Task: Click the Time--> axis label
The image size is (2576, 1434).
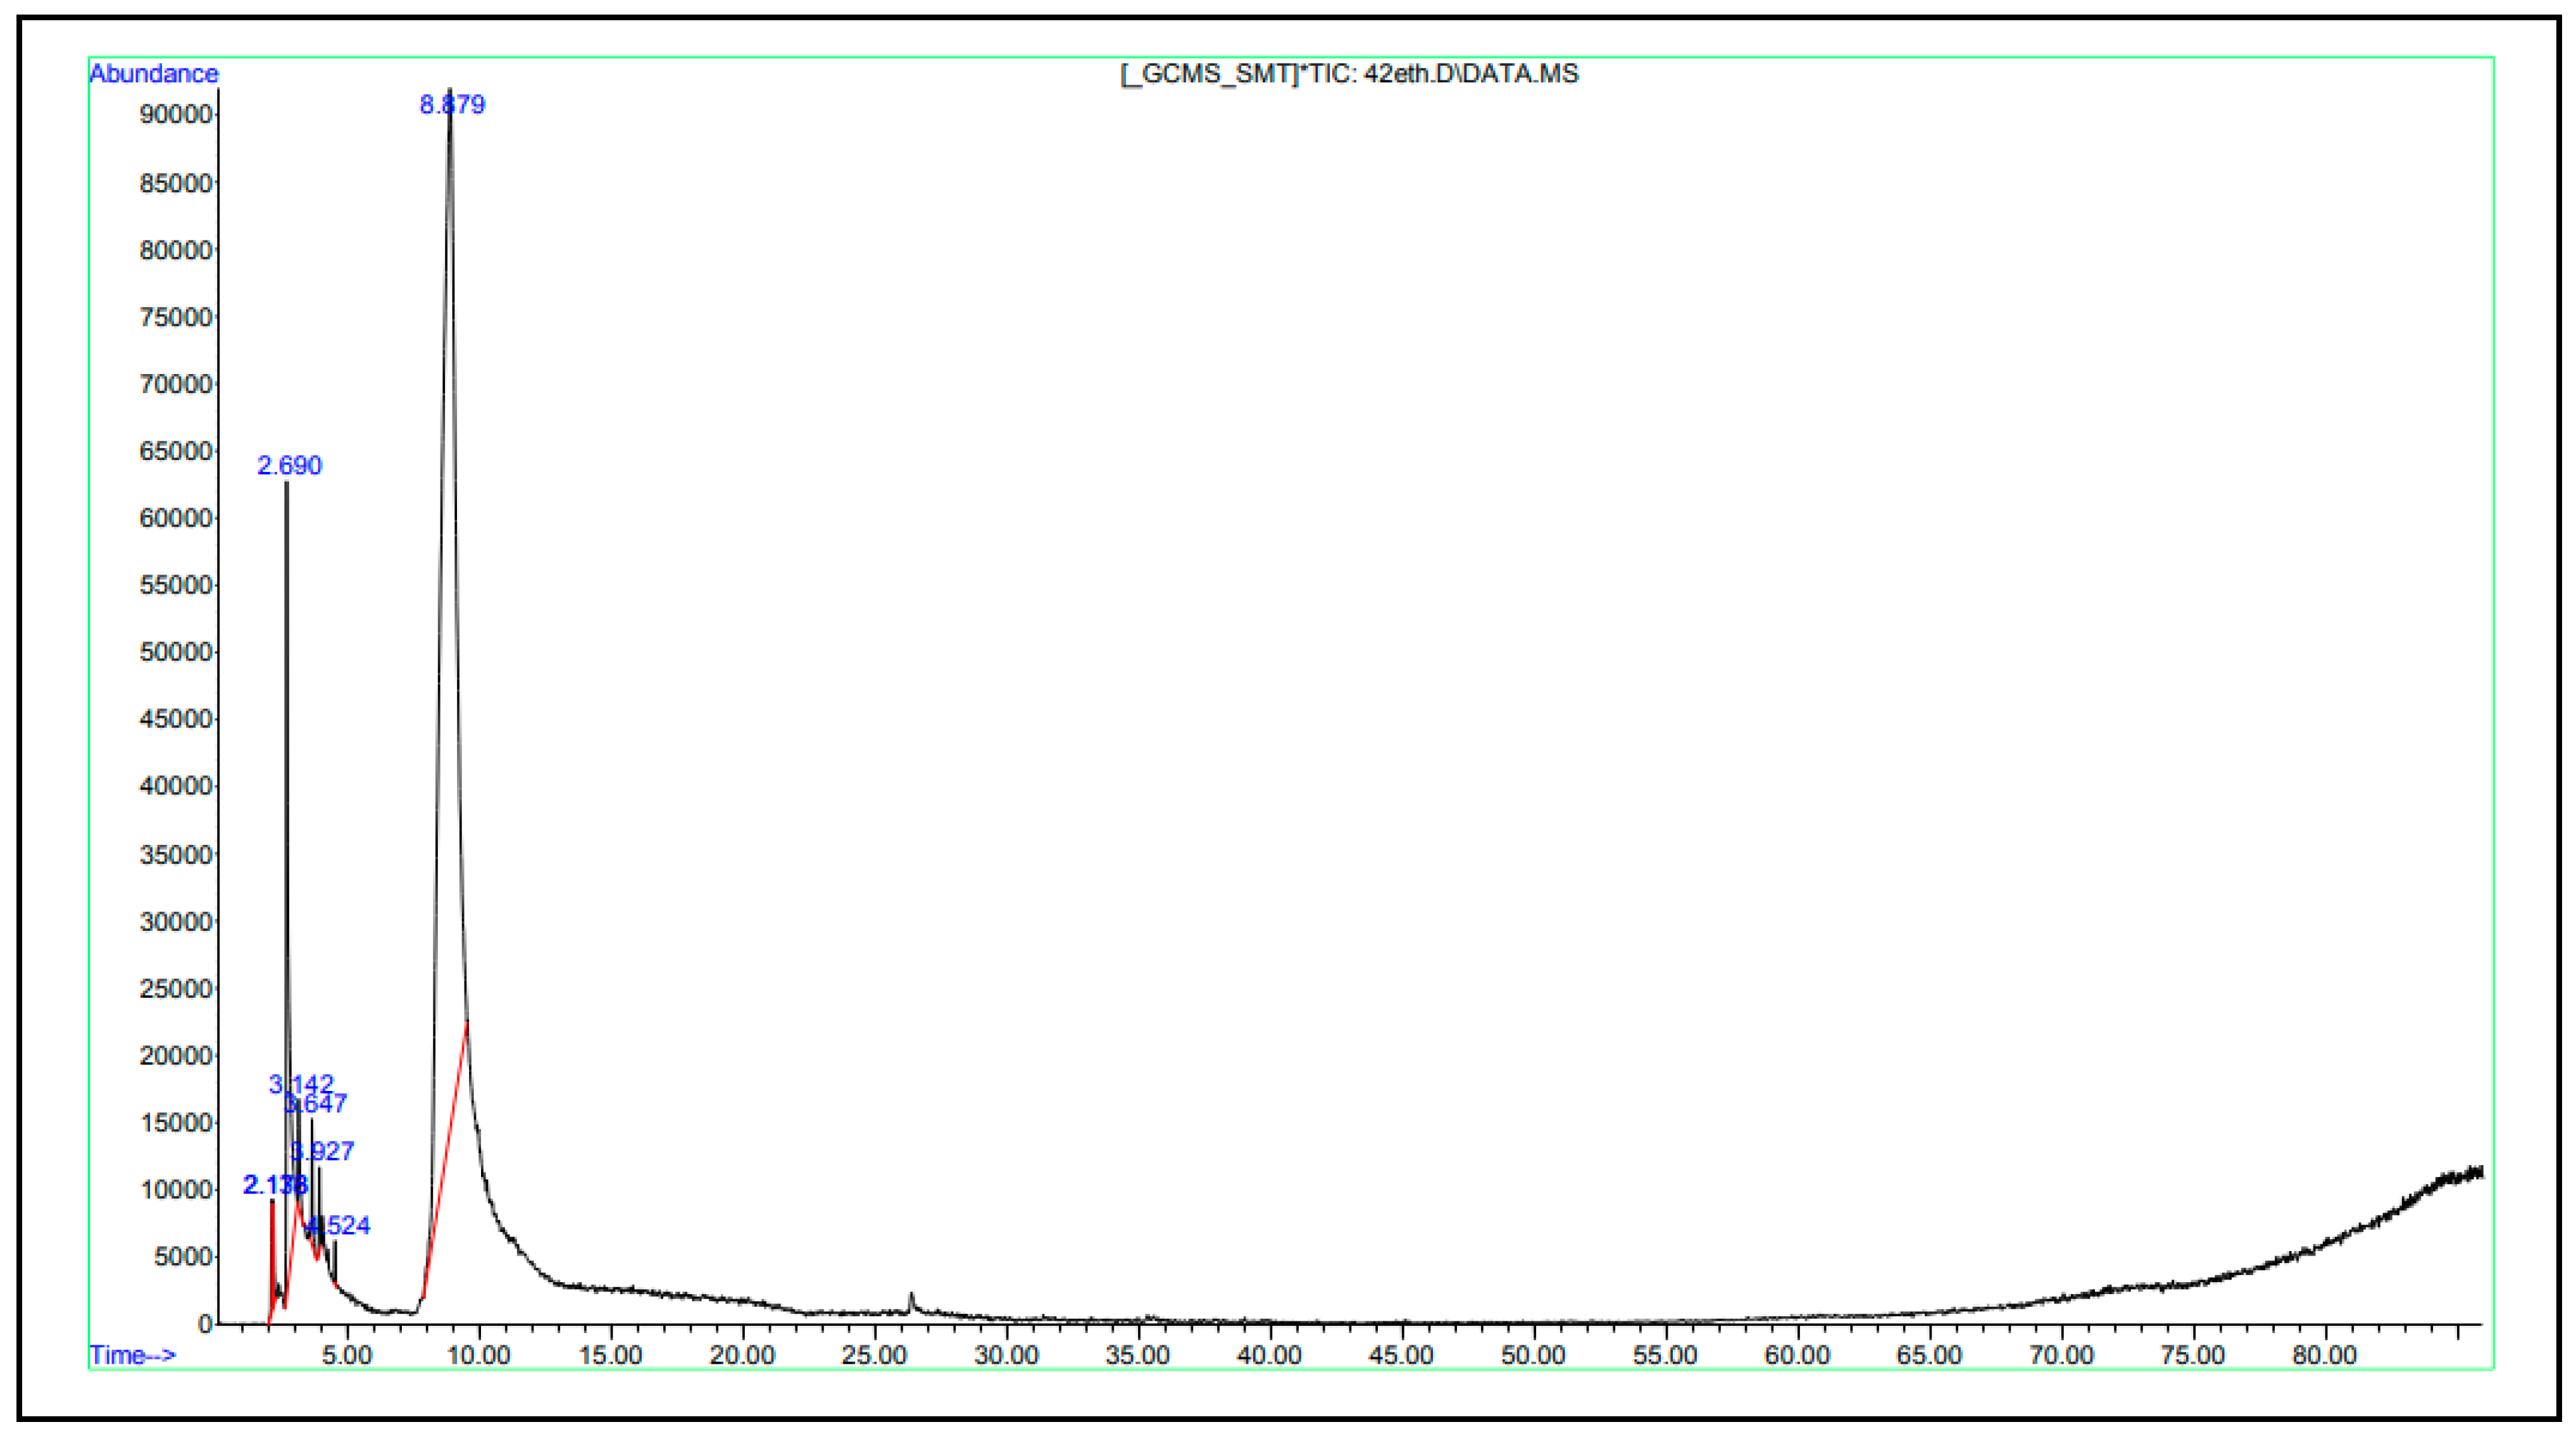Action: [133, 1356]
